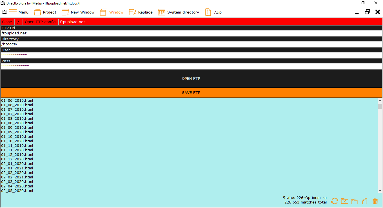
Task: Select file 02_01_2020.html
Action: (x=17, y=164)
